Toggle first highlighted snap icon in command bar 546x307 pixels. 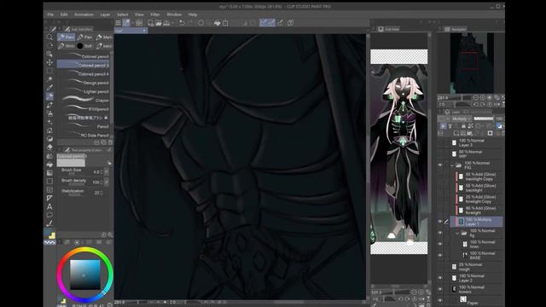[264, 23]
